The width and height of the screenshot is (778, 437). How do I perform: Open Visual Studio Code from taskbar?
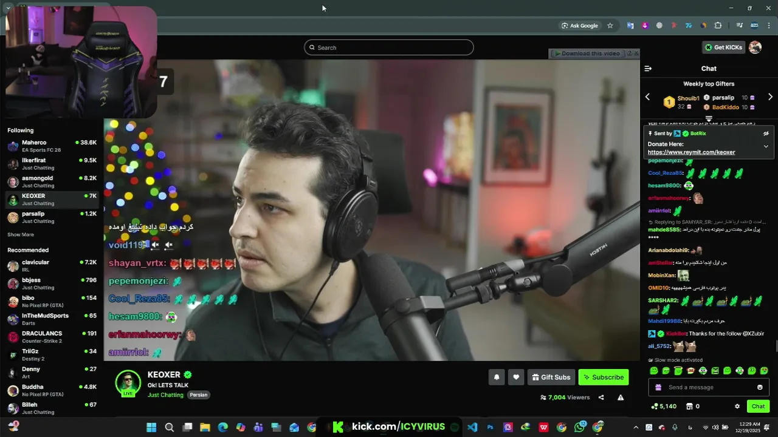[x=472, y=427]
